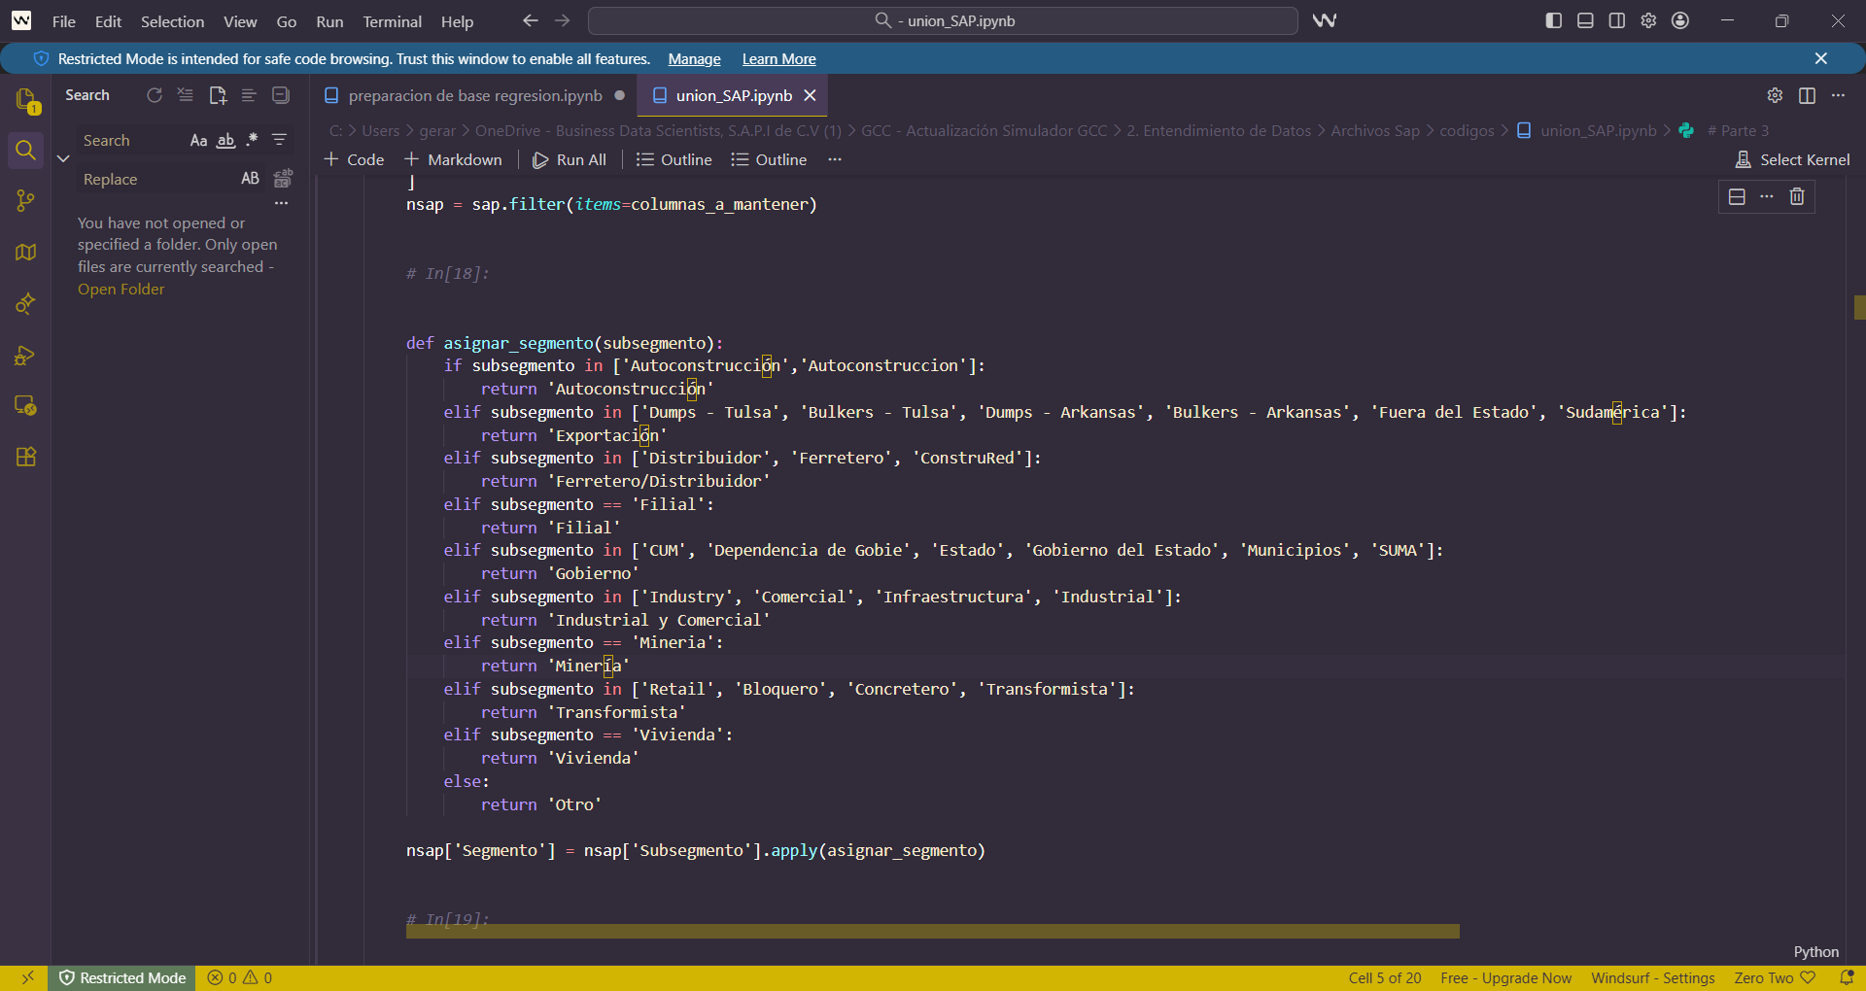This screenshot has width=1866, height=991.
Task: Delete the current notebook cell
Action: 1796,196
